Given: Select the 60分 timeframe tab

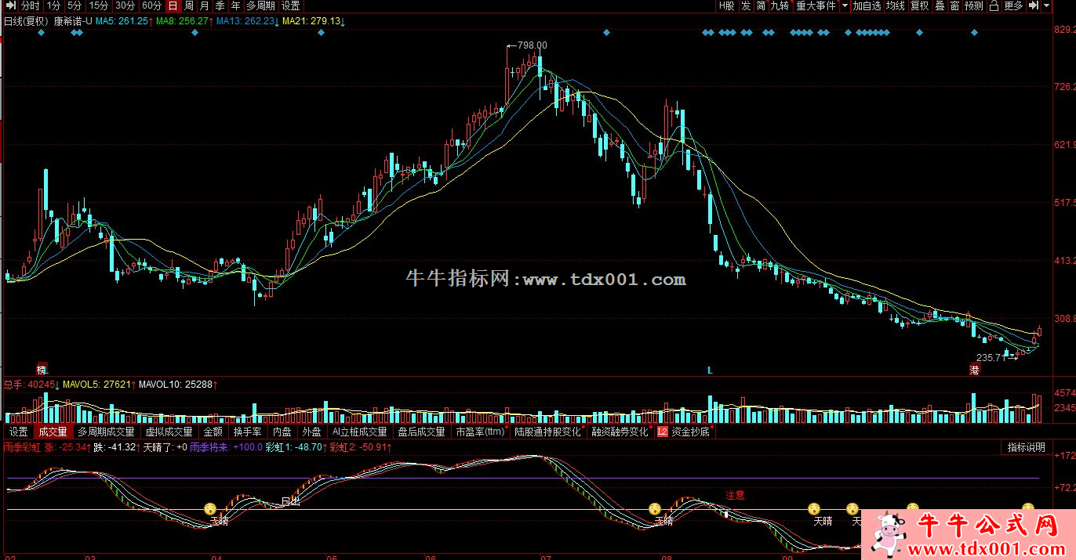Looking at the screenshot, I should (152, 5).
